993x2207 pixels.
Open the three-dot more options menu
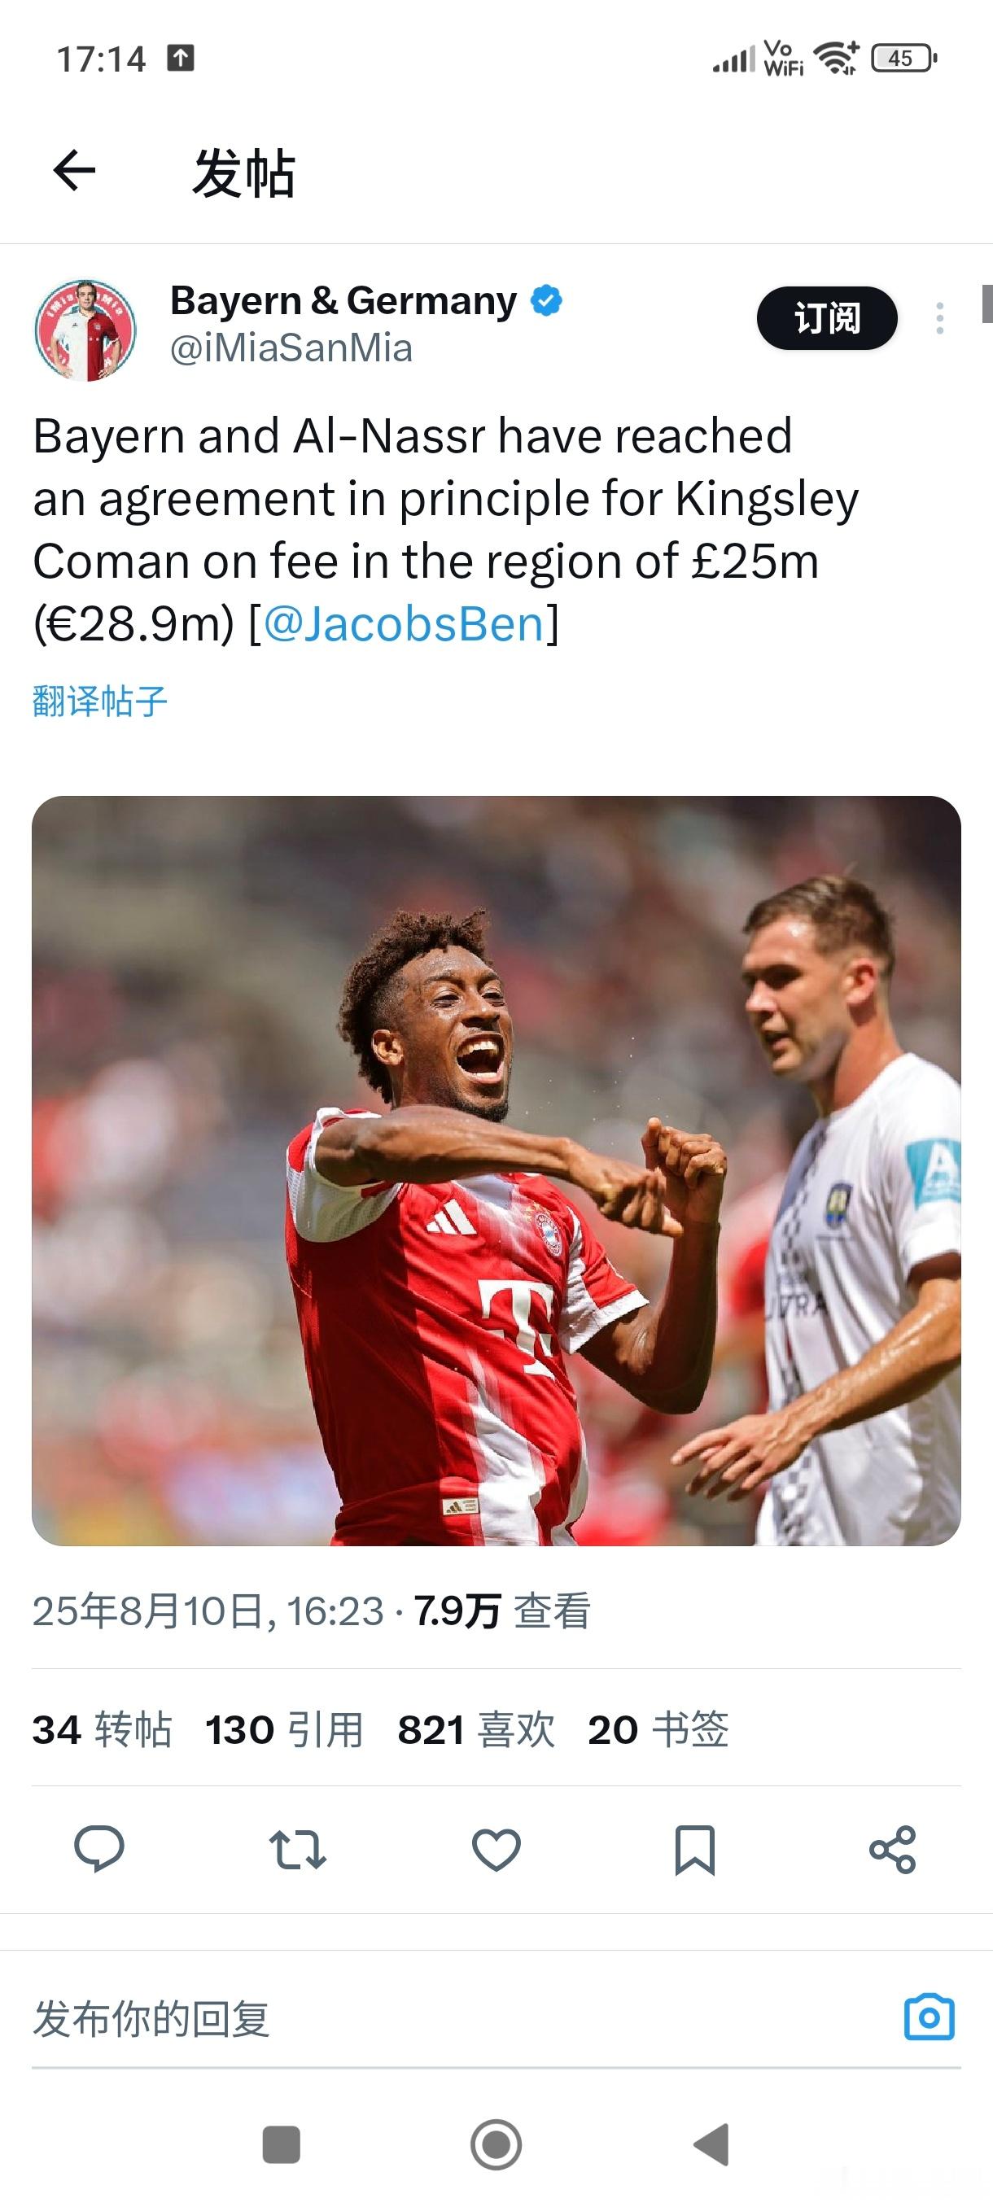pos(940,318)
